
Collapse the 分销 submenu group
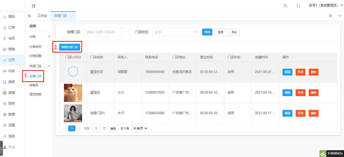pyautogui.click(x=49, y=37)
